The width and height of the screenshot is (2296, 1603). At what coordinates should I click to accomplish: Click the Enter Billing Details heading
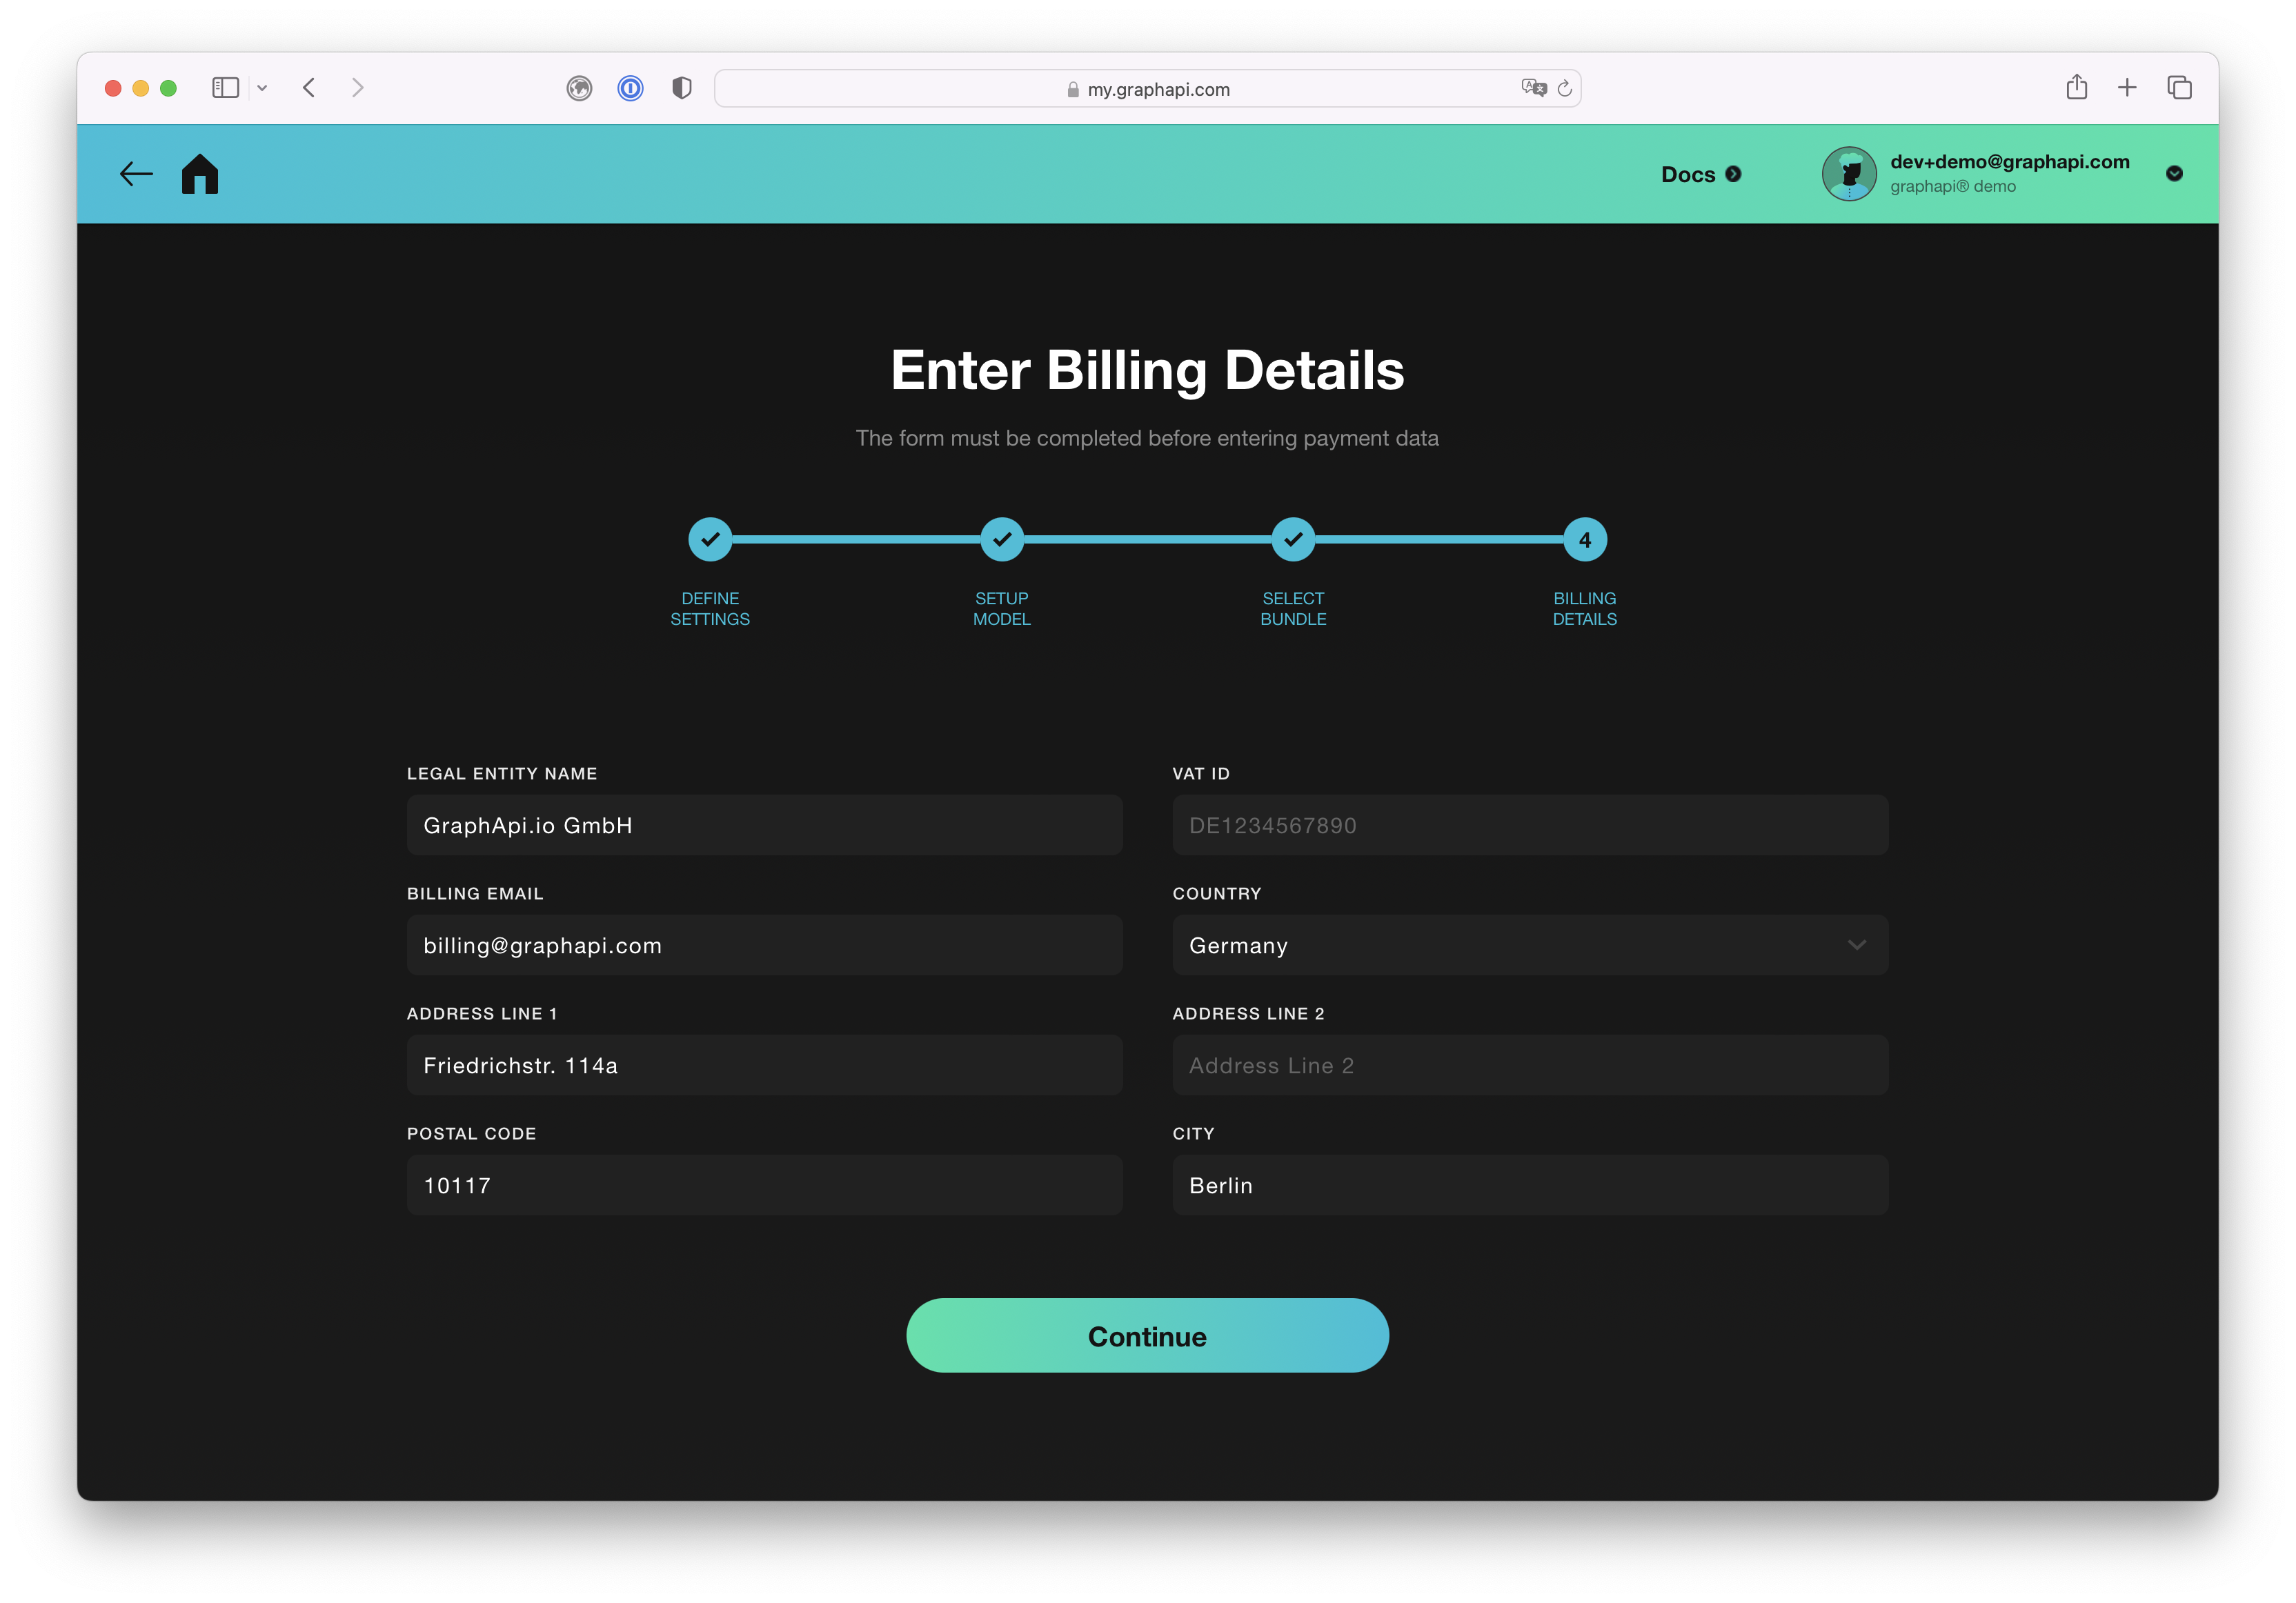click(x=1147, y=370)
